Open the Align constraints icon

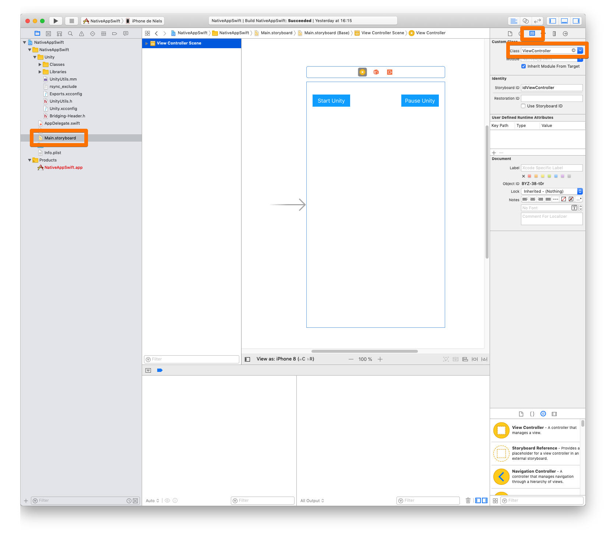click(465, 359)
